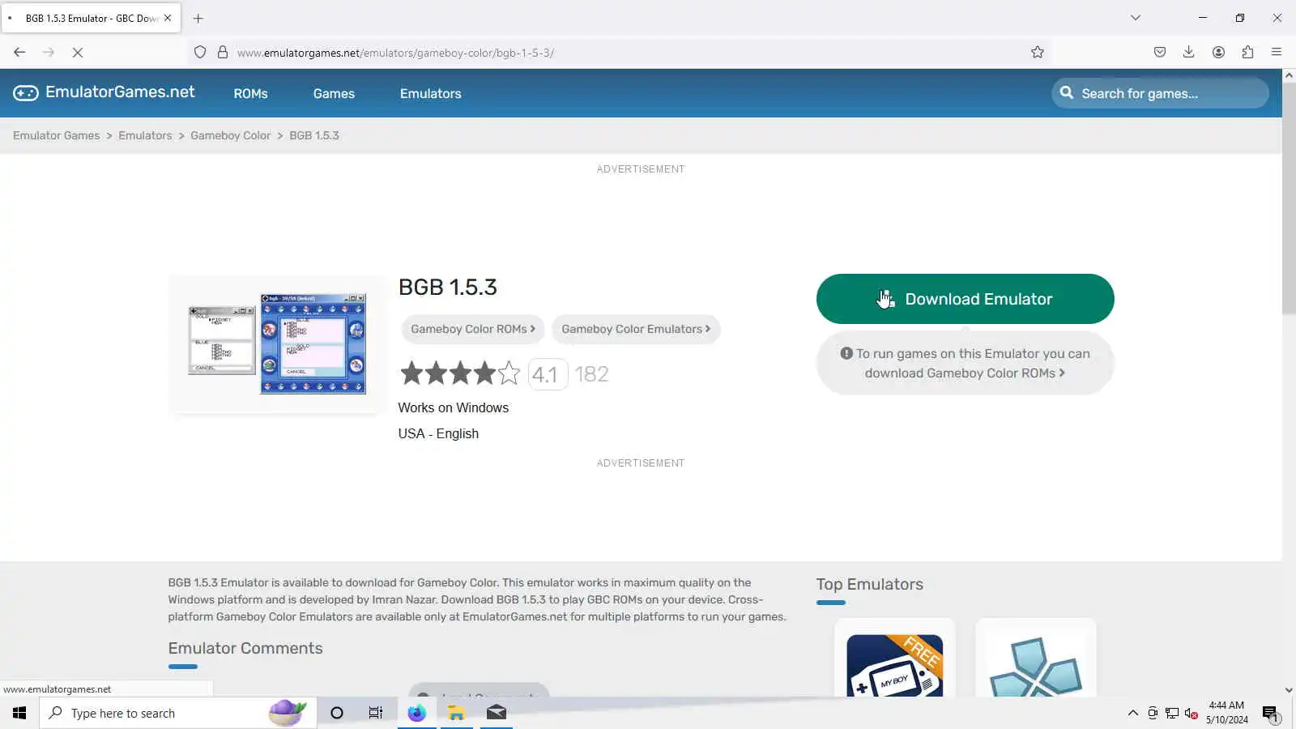This screenshot has width=1296, height=729.
Task: Rate with the fifth star
Action: point(509,373)
